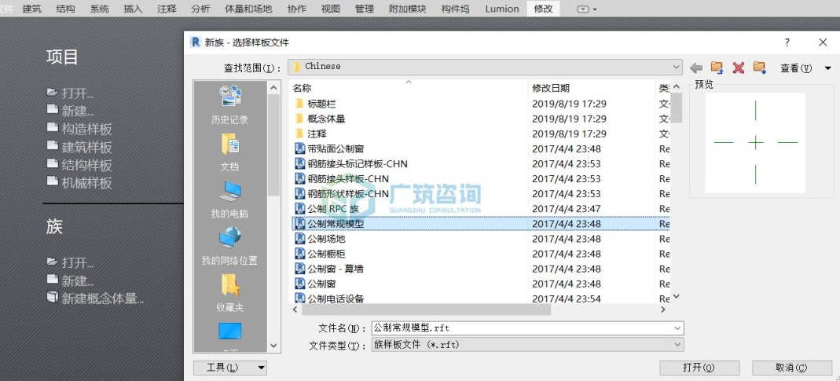
Task: Click file icon for 公制场地
Action: pyautogui.click(x=300, y=239)
